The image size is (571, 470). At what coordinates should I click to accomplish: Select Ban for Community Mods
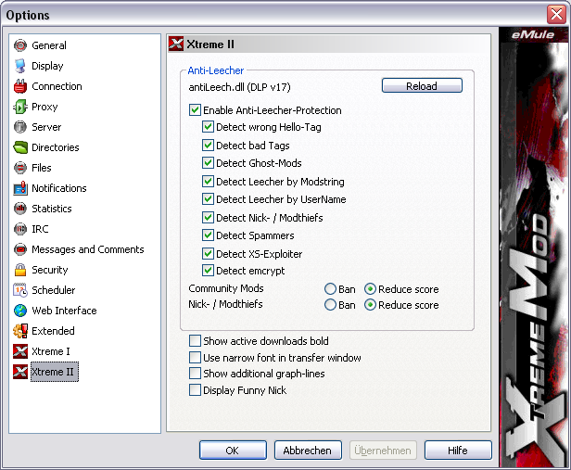(330, 289)
